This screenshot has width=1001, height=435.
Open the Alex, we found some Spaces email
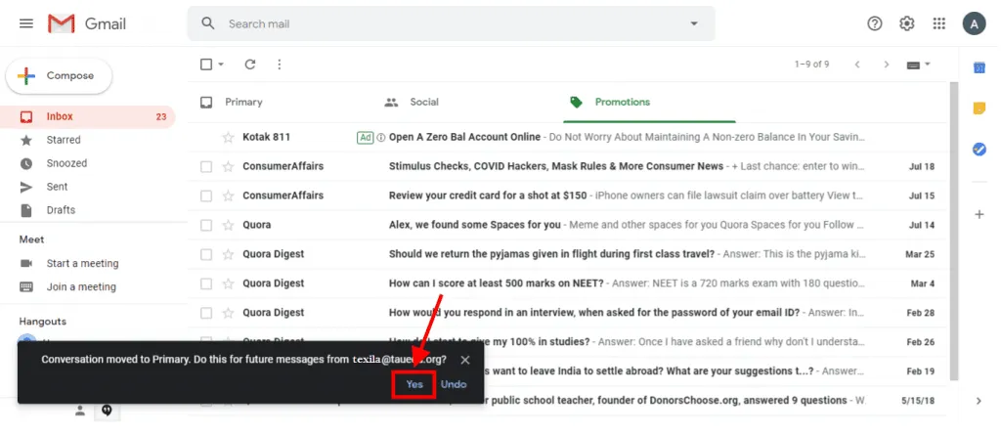569,225
